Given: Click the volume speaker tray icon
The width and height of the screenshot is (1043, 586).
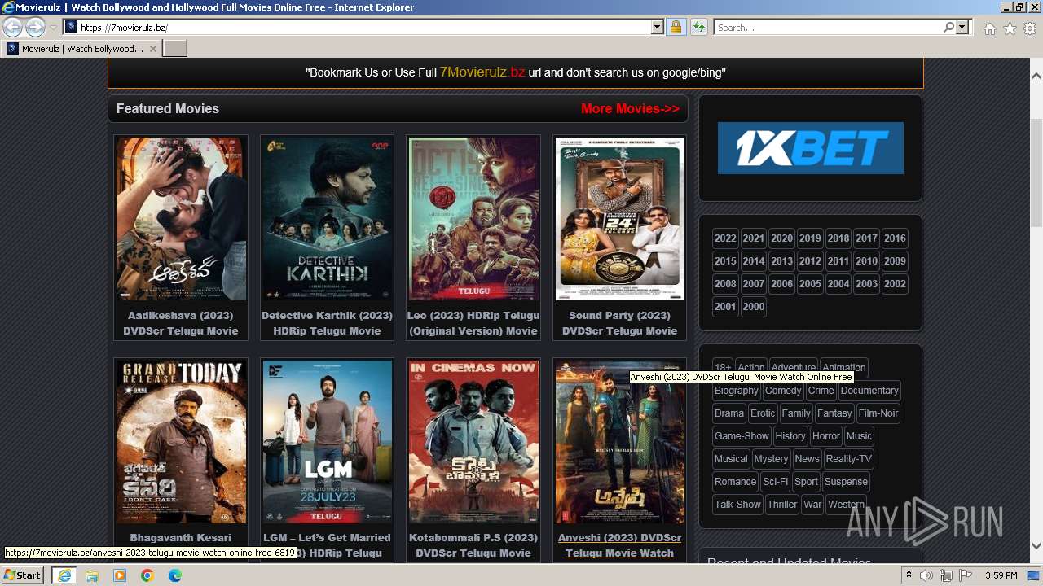Looking at the screenshot, I should click(926, 575).
